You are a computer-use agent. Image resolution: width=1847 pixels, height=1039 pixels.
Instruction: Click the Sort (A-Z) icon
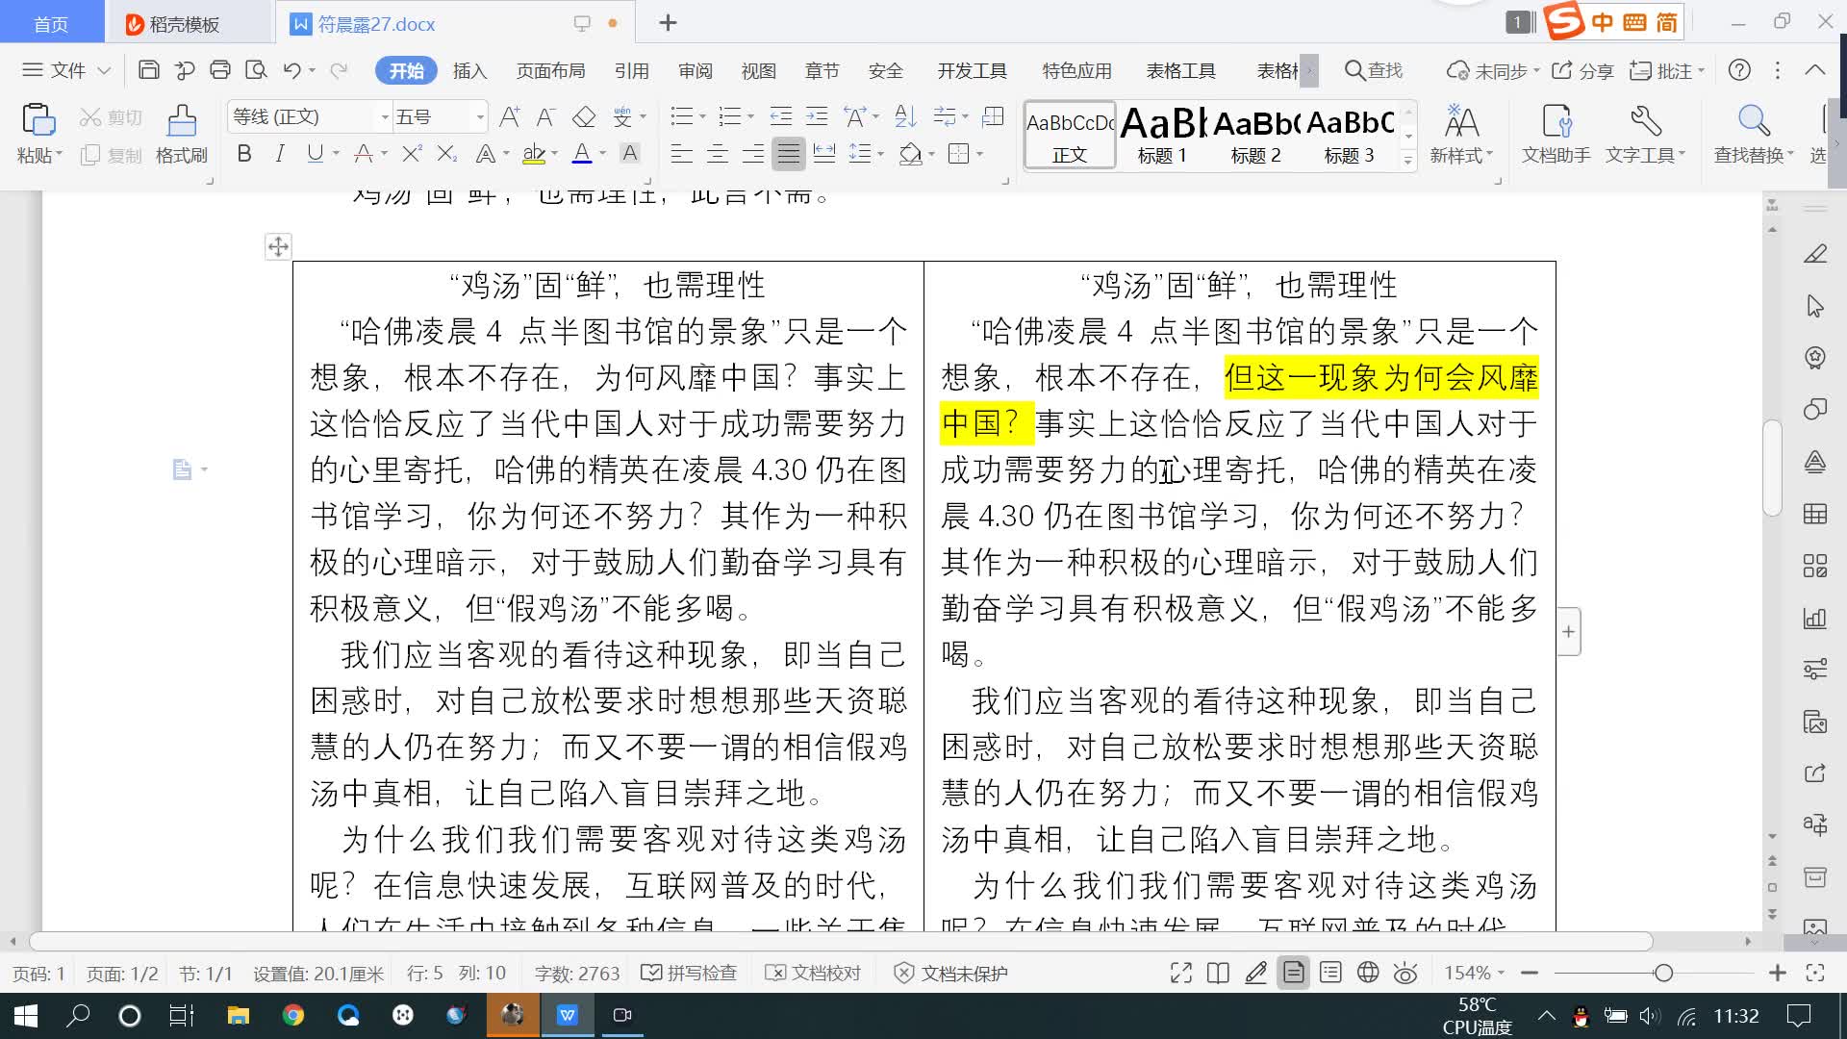pos(905,117)
